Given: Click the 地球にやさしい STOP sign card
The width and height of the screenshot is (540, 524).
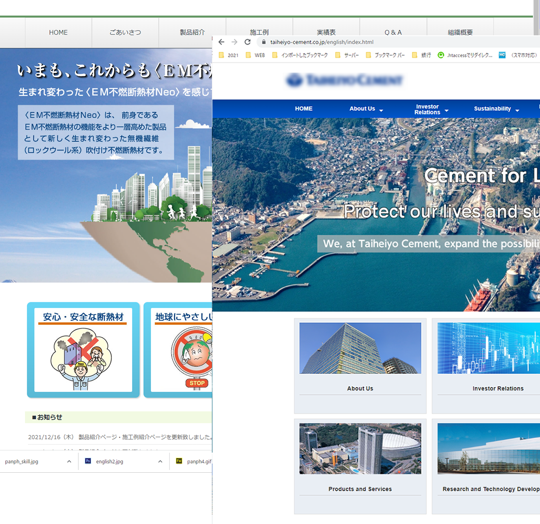Looking at the screenshot, I should [178, 350].
